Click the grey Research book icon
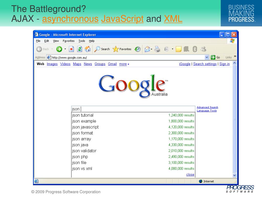The image size is (262, 197). (187, 49)
